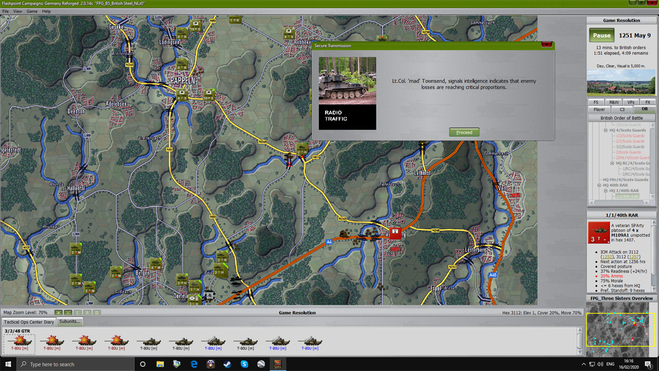Zoom in the map with the plus button
Viewport: 659px width, 371px height.
(x=58, y=313)
